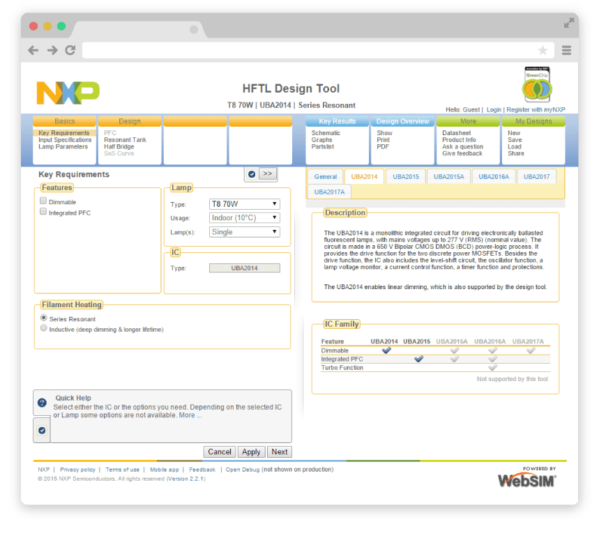Click the Login link

494,109
